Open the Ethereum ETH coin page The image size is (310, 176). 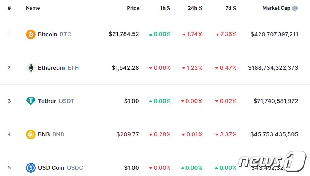[58, 68]
